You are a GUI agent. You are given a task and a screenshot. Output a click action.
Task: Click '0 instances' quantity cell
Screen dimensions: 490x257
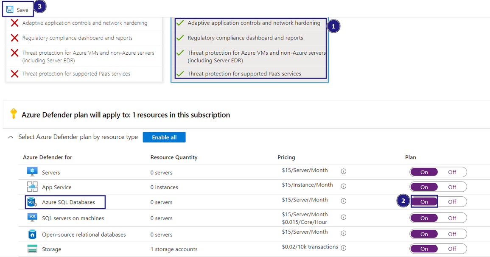164,187
